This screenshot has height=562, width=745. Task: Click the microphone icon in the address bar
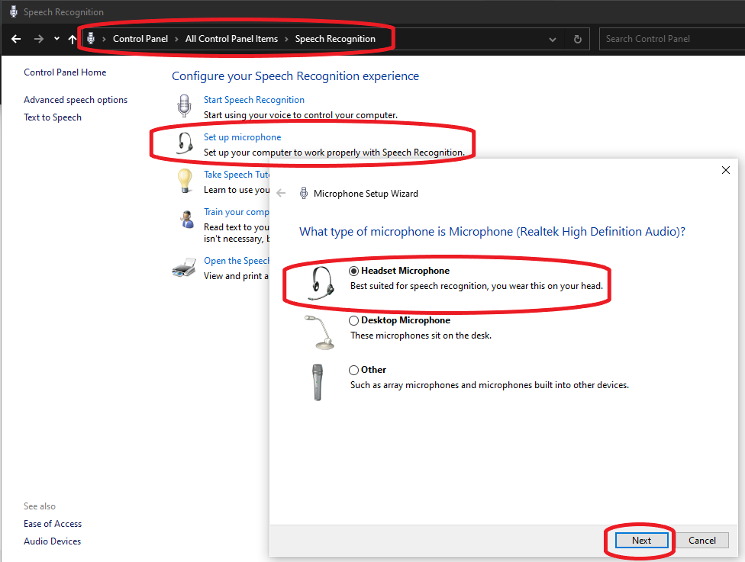click(x=91, y=38)
